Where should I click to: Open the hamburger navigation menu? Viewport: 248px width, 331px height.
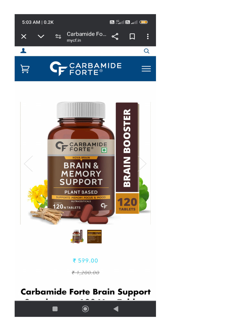click(146, 69)
